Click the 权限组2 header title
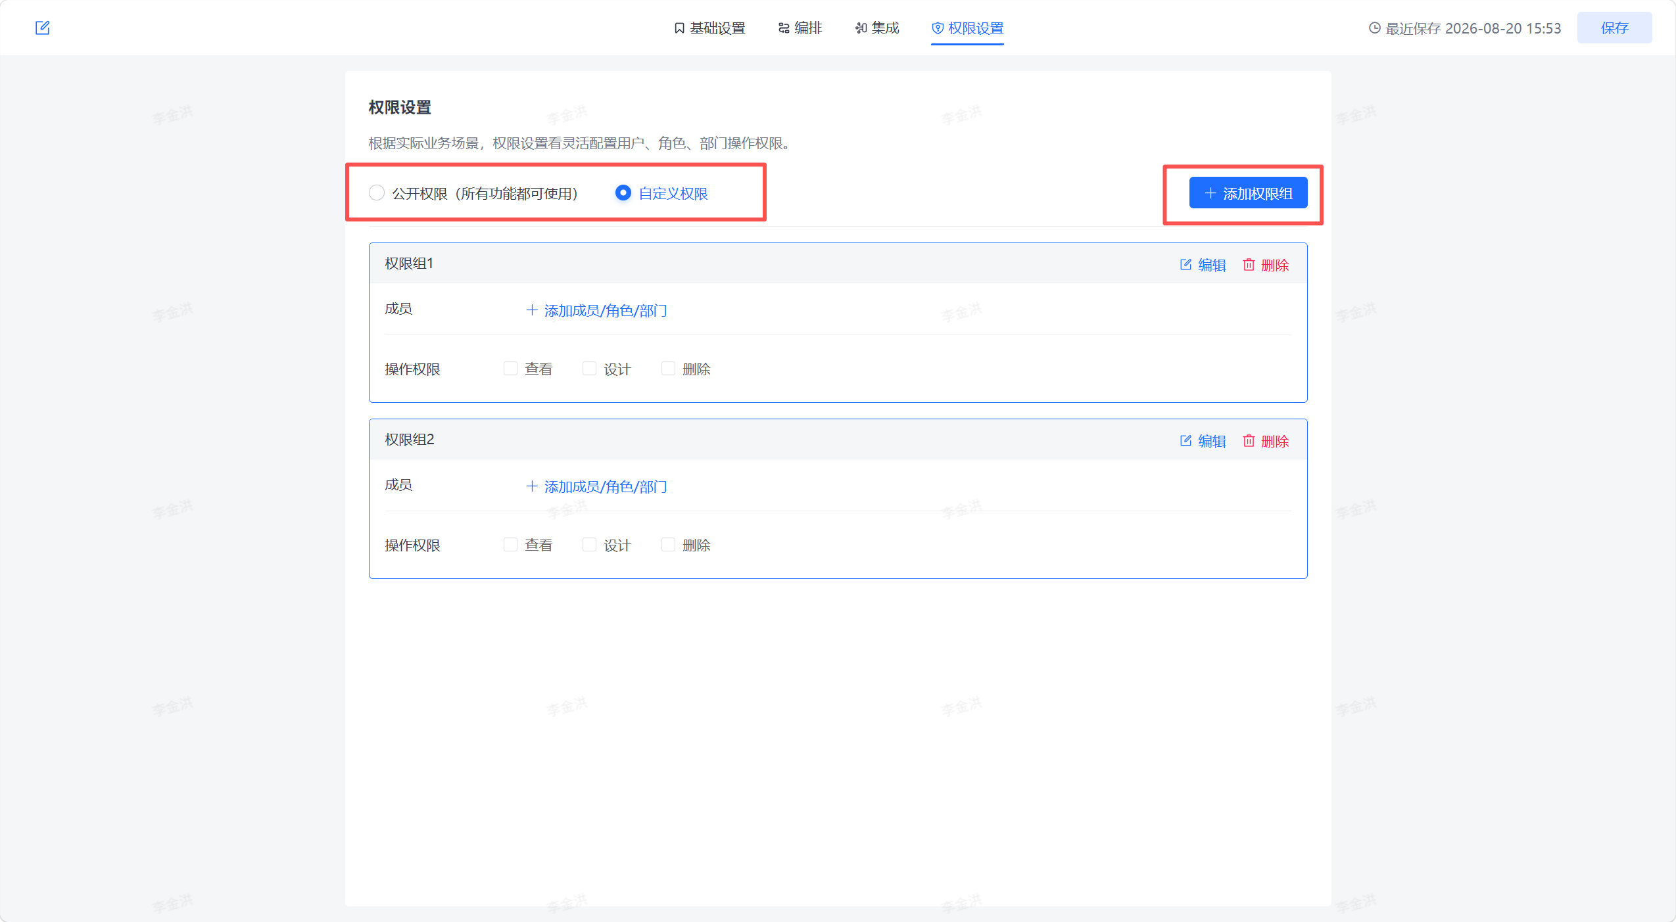 pos(410,440)
